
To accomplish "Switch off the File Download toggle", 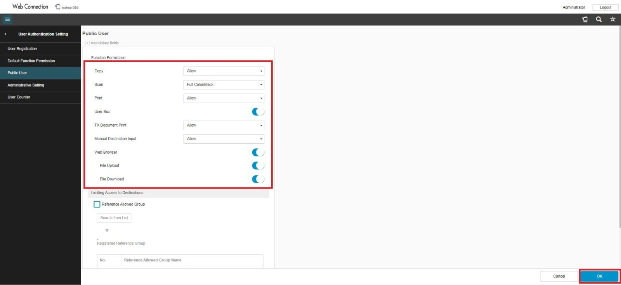I will click(x=258, y=179).
